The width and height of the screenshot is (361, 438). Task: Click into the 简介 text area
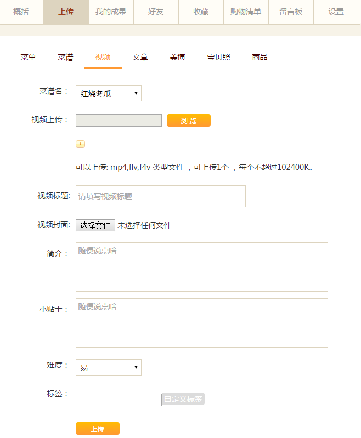tap(202, 267)
